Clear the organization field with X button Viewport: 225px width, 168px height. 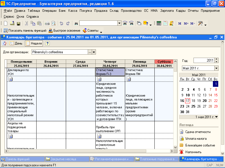(x=94, y=52)
